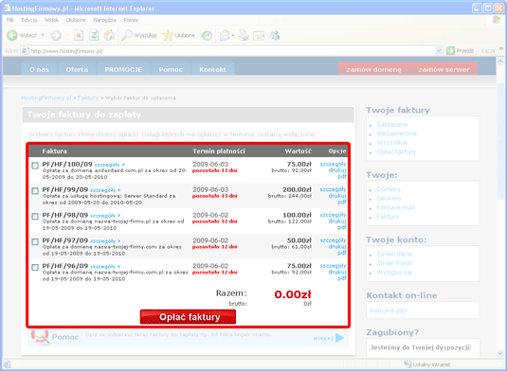Go to Home page via house icon
Viewport: 507px width, 371px height.
pyautogui.click(x=109, y=35)
